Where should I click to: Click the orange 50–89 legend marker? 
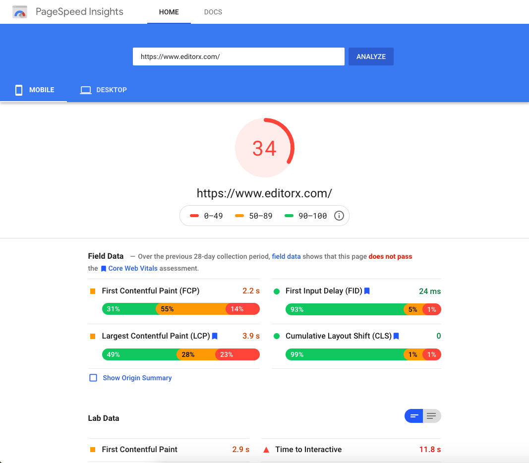[239, 216]
